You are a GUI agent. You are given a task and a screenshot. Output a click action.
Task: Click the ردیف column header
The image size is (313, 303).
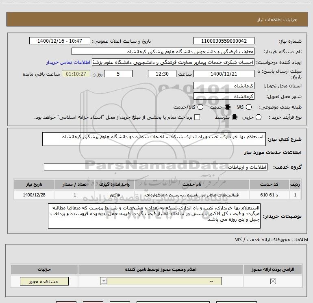tap(295, 184)
